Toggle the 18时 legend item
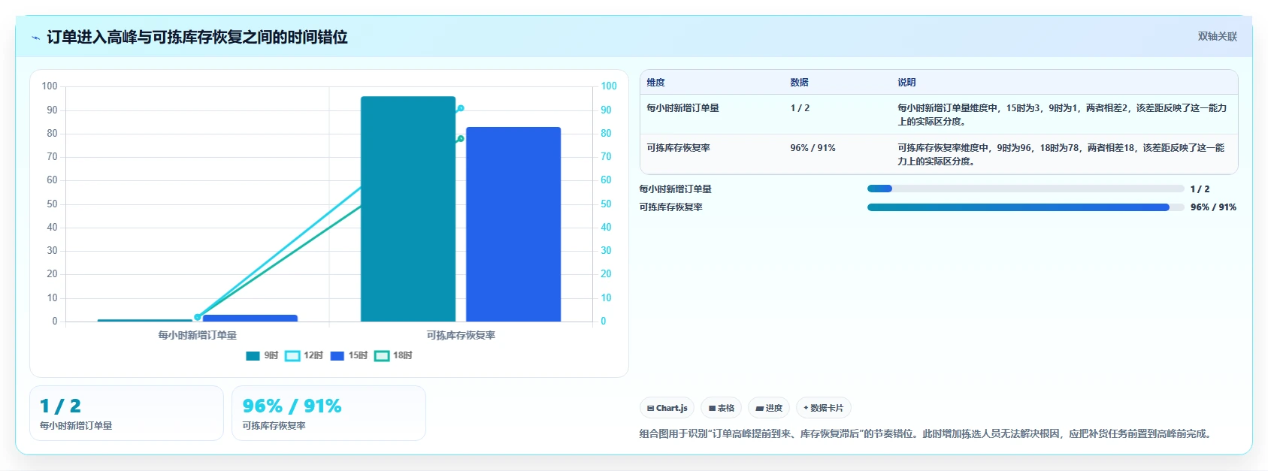This screenshot has height=471, width=1268. (x=393, y=355)
